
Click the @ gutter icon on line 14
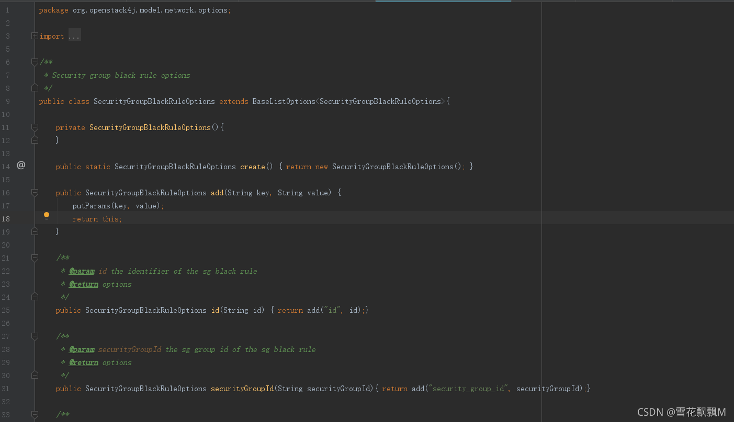[x=21, y=165]
